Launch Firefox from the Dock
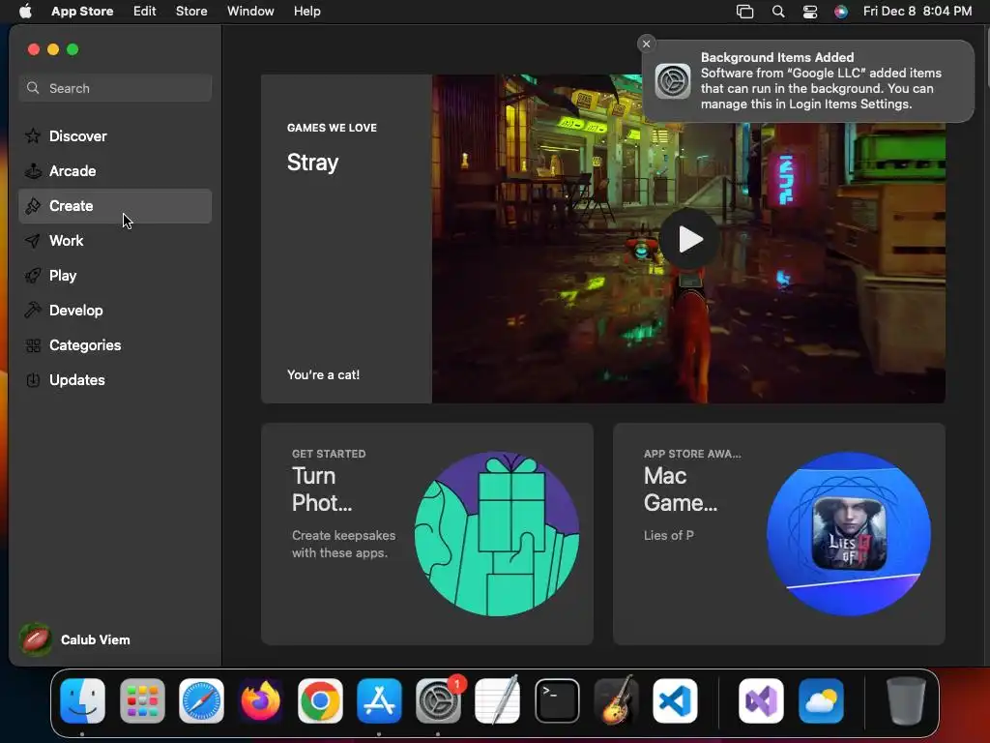 pyautogui.click(x=261, y=700)
